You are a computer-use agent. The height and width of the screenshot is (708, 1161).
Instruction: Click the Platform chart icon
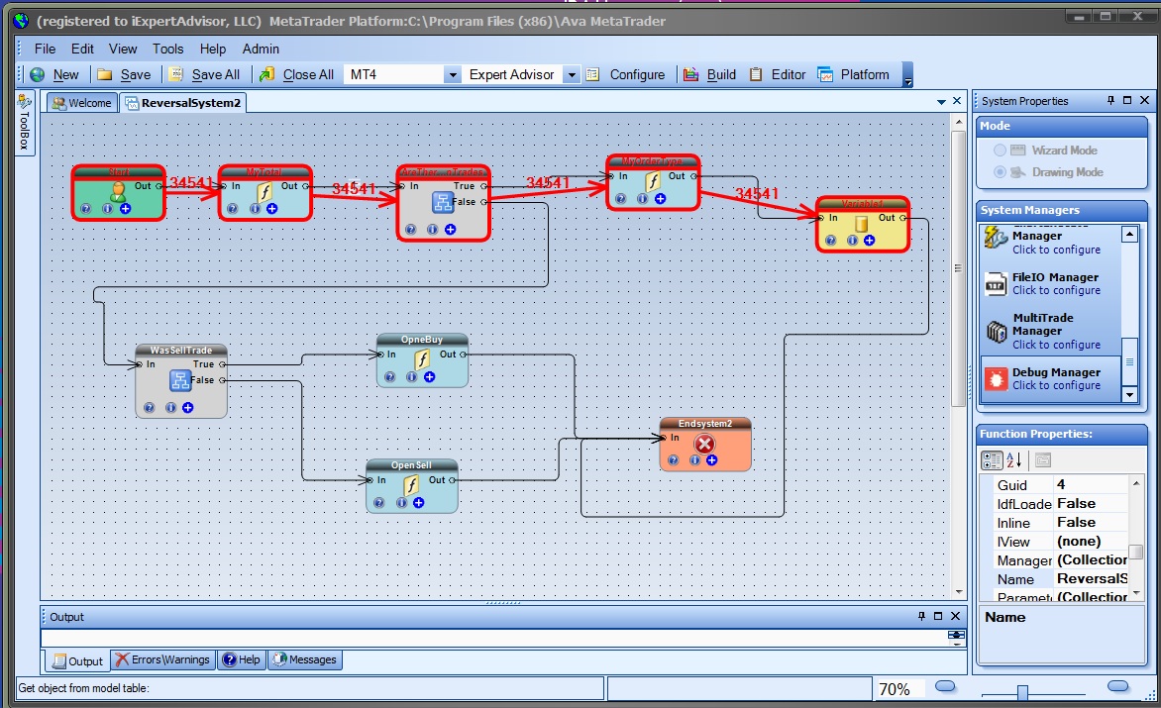click(825, 74)
